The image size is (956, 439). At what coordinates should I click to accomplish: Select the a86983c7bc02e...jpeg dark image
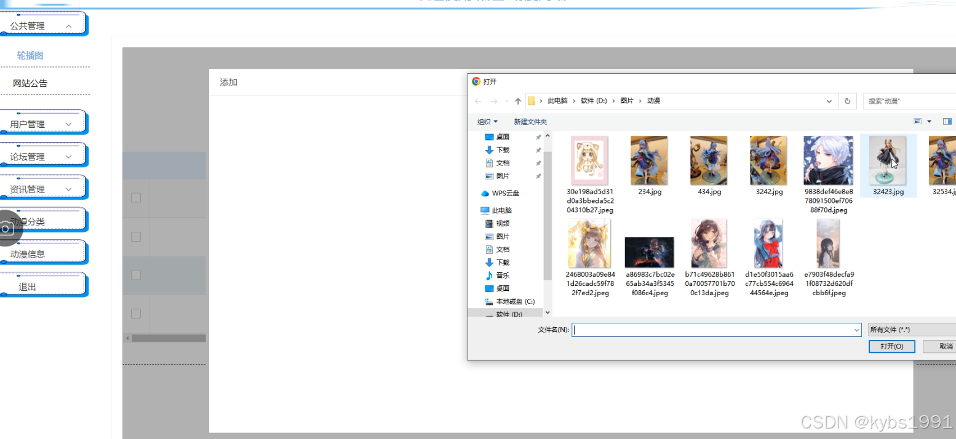pyautogui.click(x=649, y=252)
